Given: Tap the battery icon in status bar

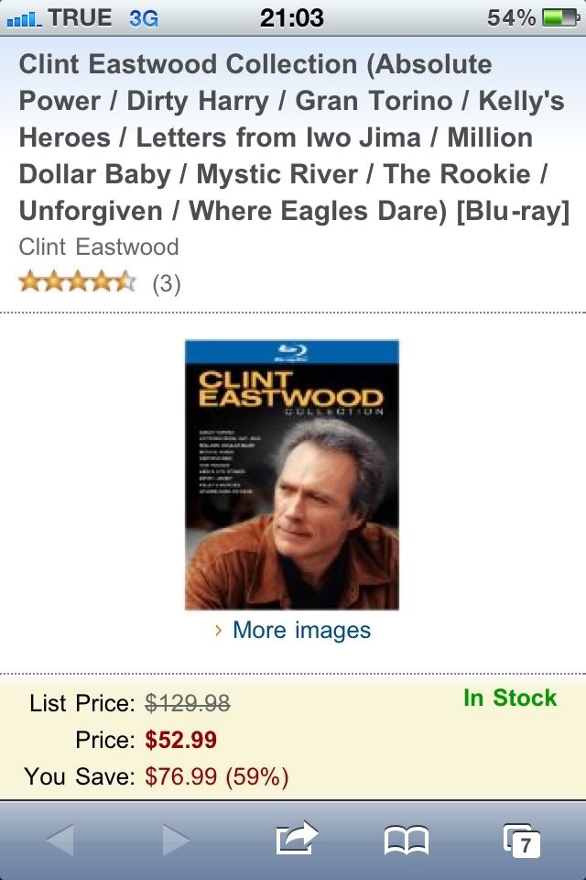Looking at the screenshot, I should coord(560,17).
